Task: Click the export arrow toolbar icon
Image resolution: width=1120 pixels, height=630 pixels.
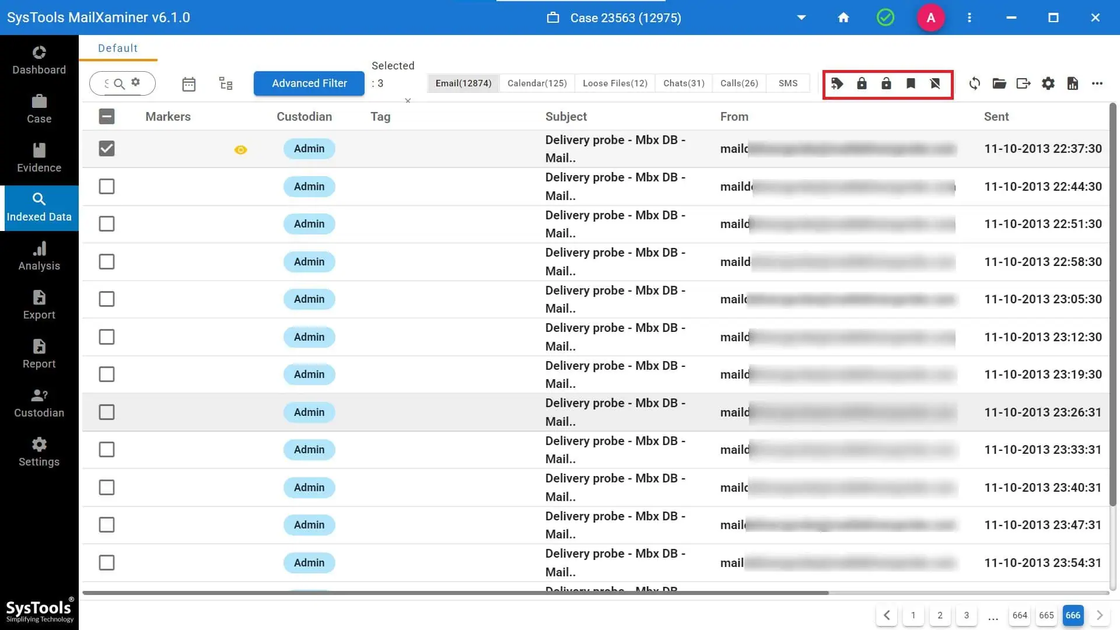Action: (1024, 83)
